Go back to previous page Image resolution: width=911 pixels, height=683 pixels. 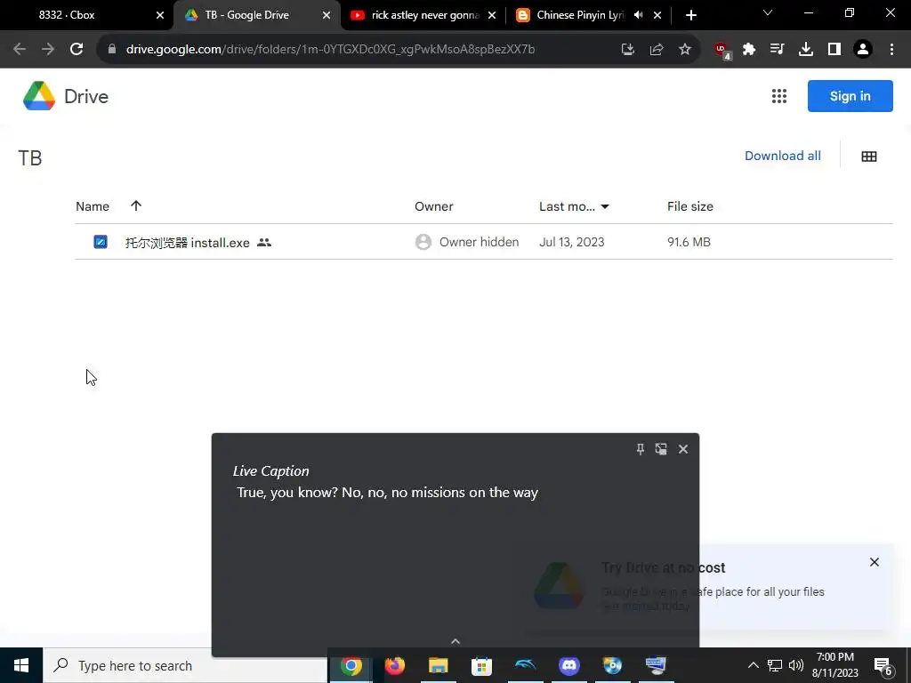click(20, 50)
